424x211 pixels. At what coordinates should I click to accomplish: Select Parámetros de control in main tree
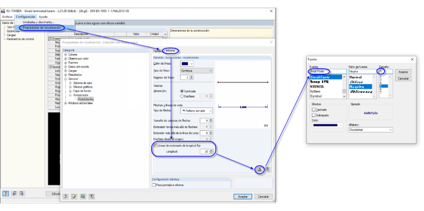pos(21,39)
